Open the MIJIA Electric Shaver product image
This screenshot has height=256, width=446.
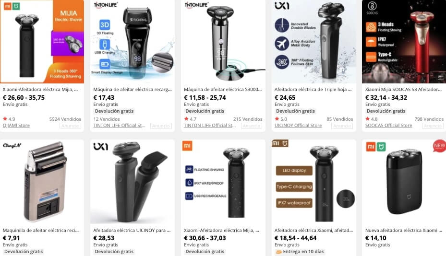[42, 42]
